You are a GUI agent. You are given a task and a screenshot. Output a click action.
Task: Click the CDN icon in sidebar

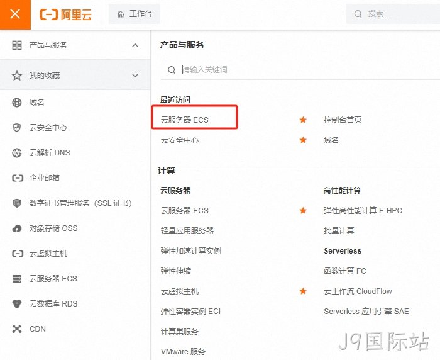point(17,329)
